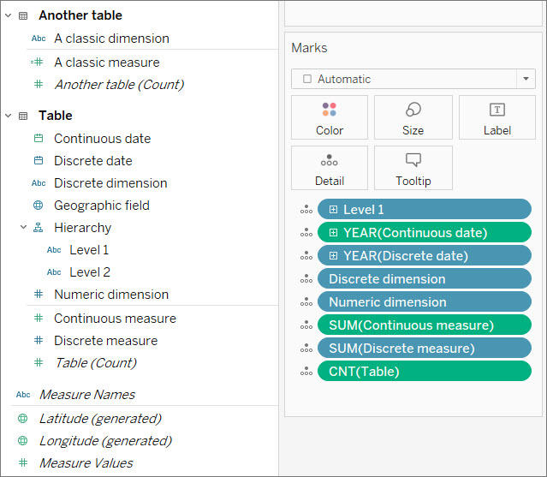Click Abc icon of Discrete dimension field
Image resolution: width=547 pixels, height=477 pixels.
tap(39, 183)
